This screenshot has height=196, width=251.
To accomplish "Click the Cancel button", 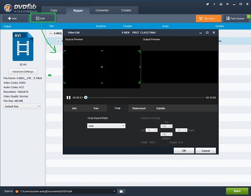I will (205, 150).
